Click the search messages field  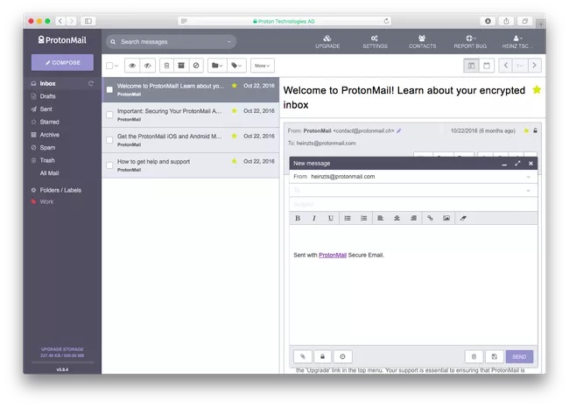tap(171, 42)
